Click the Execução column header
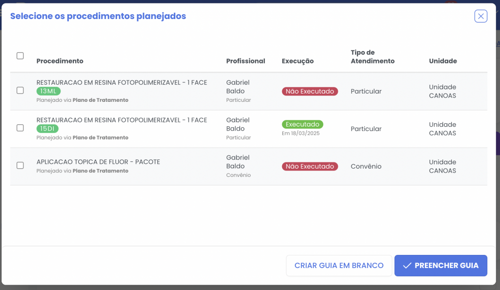 (297, 61)
